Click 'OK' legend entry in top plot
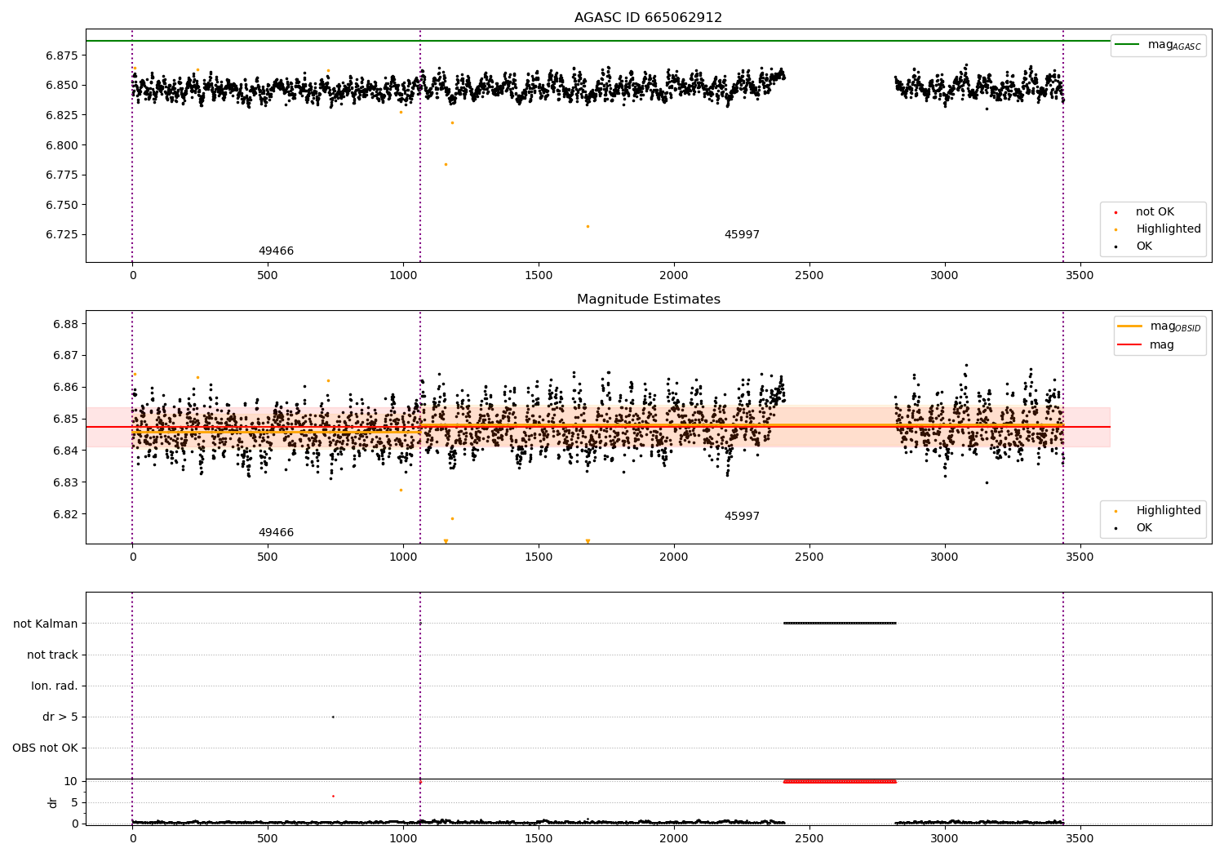Viewport: 1224px width, 857px height. [1144, 246]
